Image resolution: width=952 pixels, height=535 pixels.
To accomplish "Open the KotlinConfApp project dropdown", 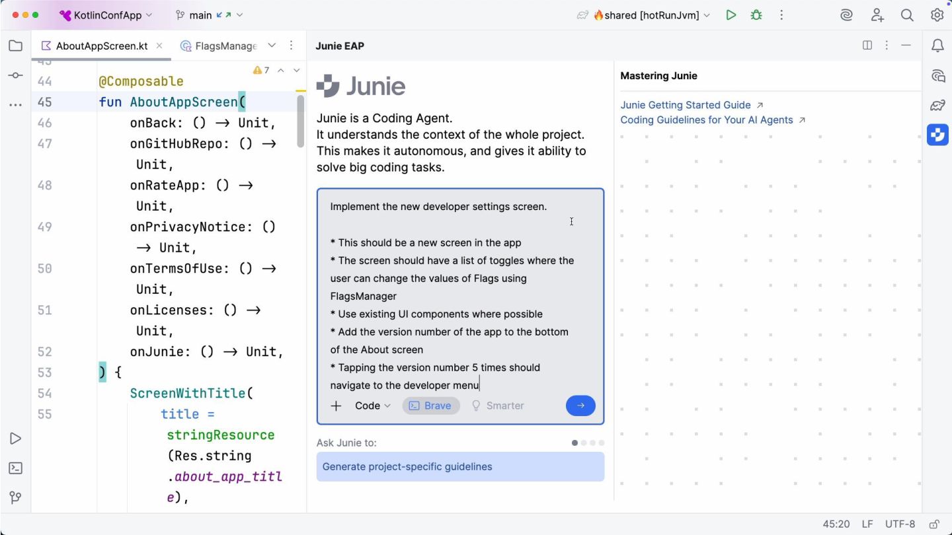I will (106, 15).
